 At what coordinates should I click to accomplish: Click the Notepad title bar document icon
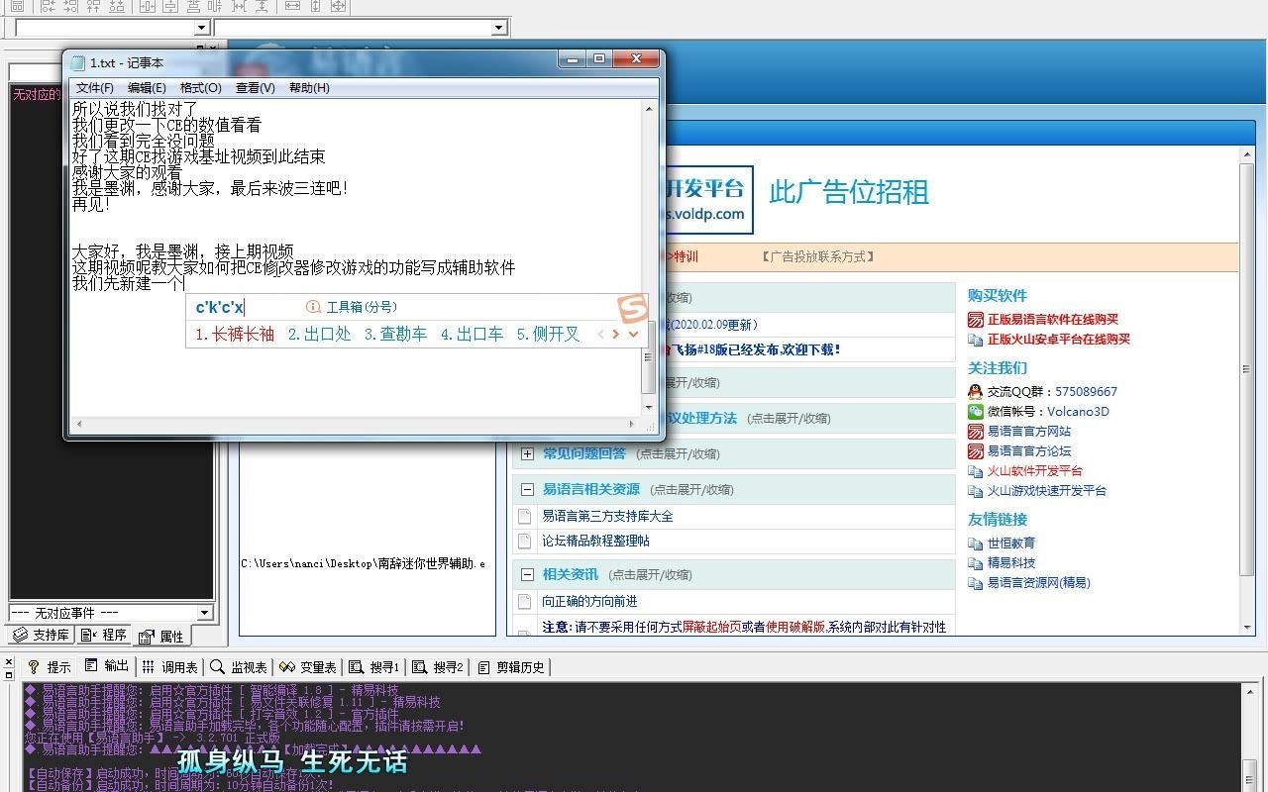coord(78,63)
